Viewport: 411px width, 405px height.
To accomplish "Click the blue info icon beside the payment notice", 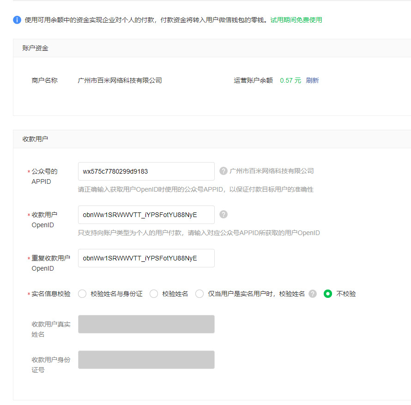I will (x=17, y=20).
